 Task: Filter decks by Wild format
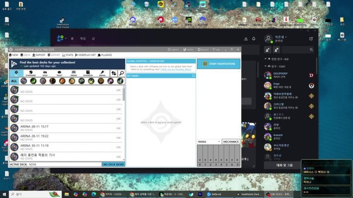point(45,73)
